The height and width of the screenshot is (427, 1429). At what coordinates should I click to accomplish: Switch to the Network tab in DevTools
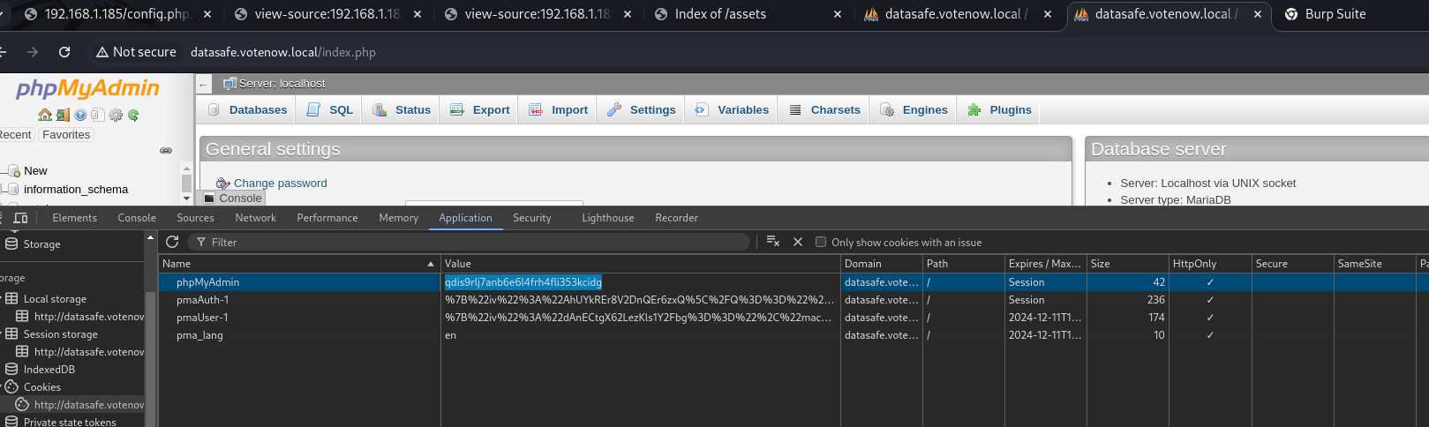255,218
